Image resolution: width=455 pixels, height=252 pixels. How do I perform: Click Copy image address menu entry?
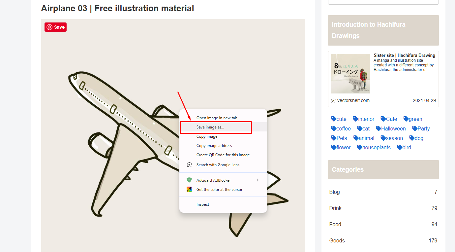215,145
